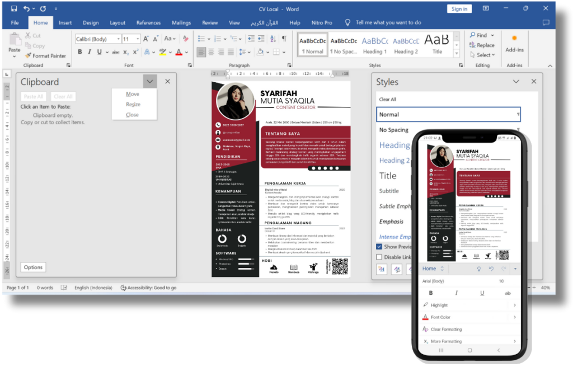Click the Clipboard pane options arrow
573x367 pixels.
(x=150, y=82)
